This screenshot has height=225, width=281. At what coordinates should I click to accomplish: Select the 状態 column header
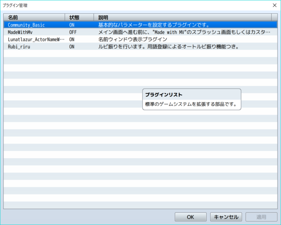(80, 18)
